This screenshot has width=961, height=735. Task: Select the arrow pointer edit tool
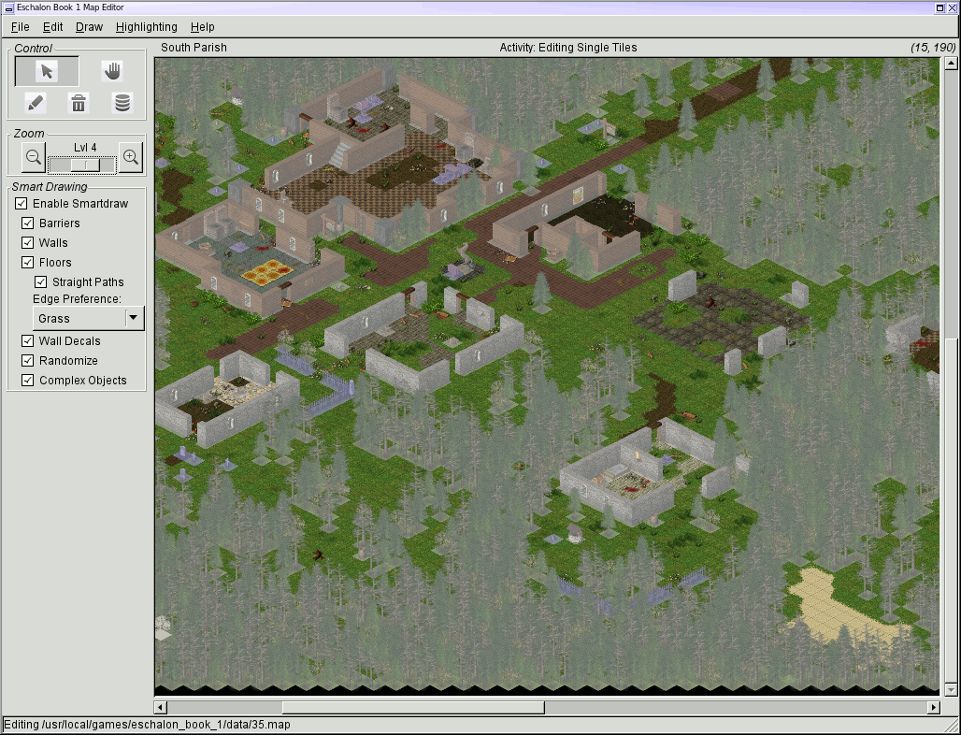point(47,72)
